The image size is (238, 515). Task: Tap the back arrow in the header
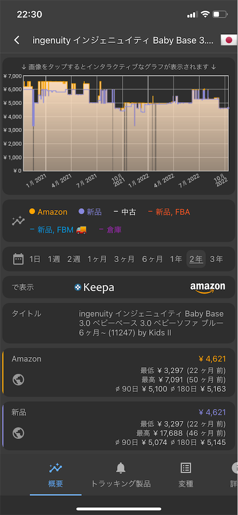pyautogui.click(x=17, y=40)
